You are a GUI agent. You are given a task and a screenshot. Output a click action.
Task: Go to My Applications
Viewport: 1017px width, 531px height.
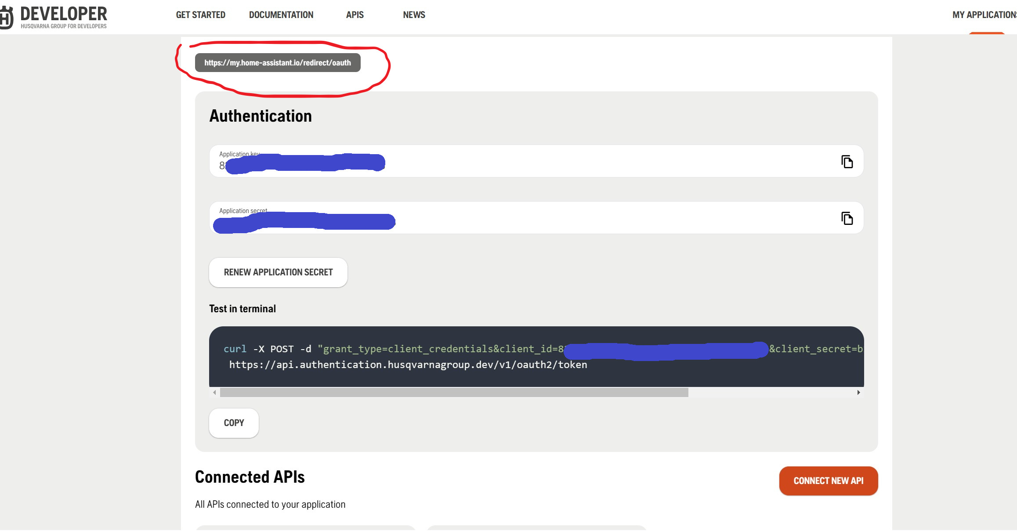point(984,15)
